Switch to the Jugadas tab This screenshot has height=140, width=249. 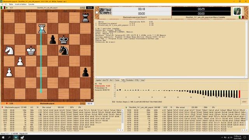click(x=98, y=80)
